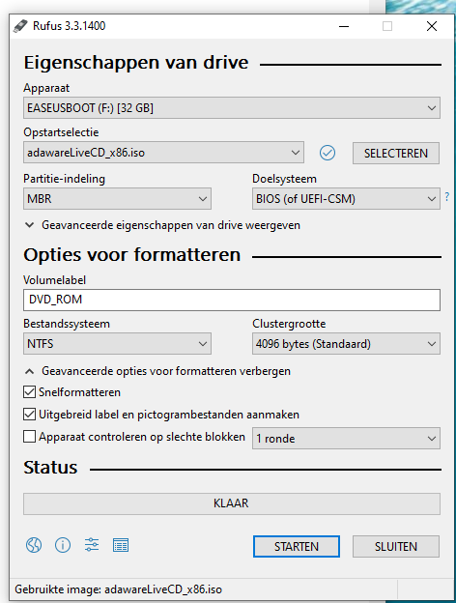The width and height of the screenshot is (456, 603).
Task: Click the KLAAR status progress bar
Action: click(232, 503)
